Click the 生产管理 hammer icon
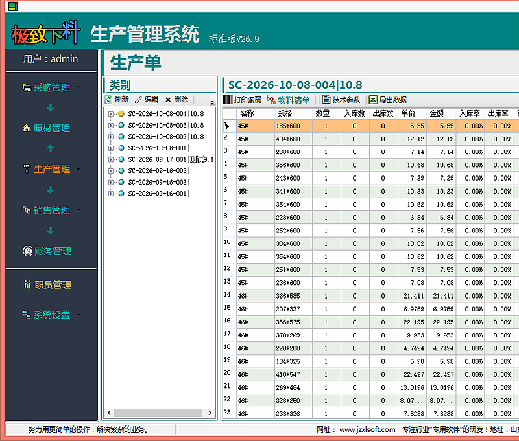This screenshot has width=519, height=441. click(x=27, y=169)
